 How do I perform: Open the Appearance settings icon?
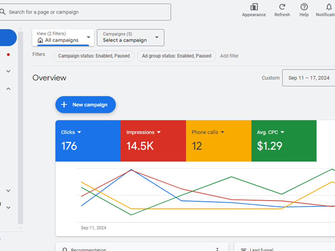point(254,7)
